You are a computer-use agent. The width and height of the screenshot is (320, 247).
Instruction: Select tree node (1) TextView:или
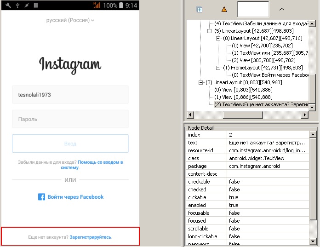270,53
